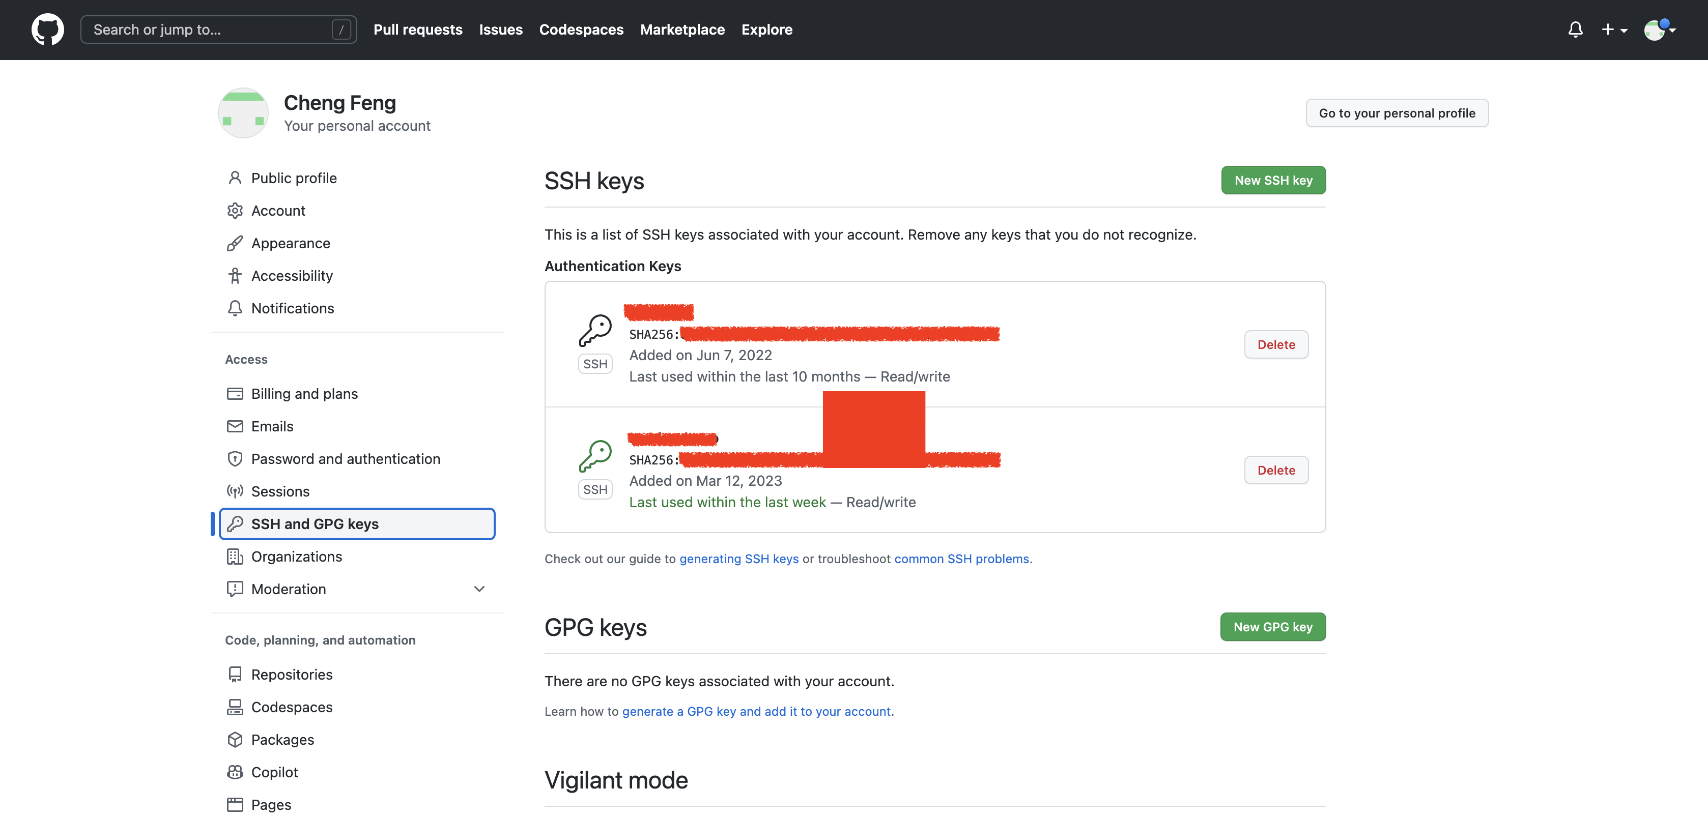Viewport: 1708px width, 818px height.
Task: Click the Emails envelope icon
Action: tap(235, 426)
